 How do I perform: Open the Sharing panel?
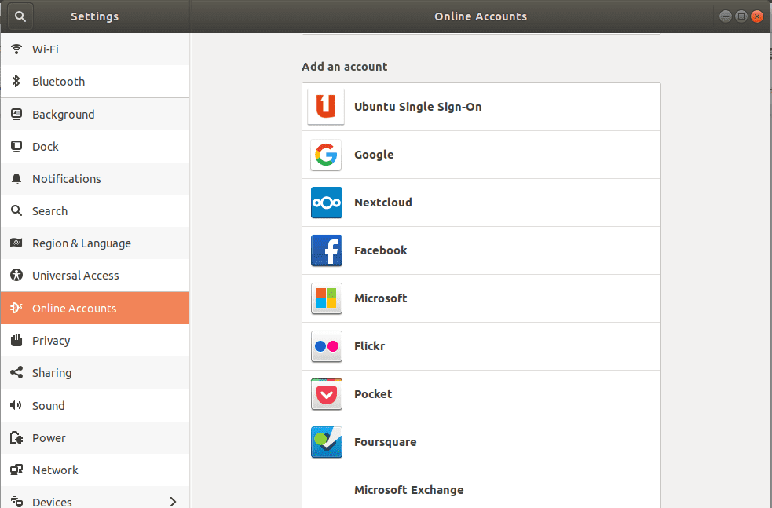[x=51, y=373]
